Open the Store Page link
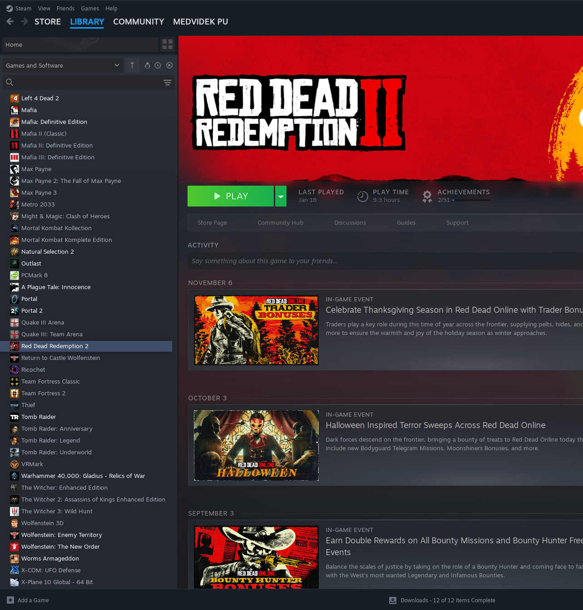This screenshot has height=610, width=583. (212, 222)
